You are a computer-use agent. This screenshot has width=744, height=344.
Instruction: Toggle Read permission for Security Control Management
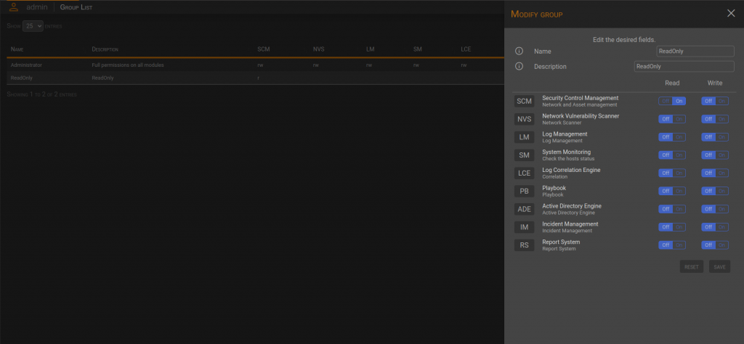tap(672, 101)
